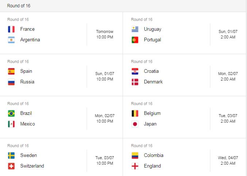Viewport: 247px width, 176px height.
Task: Select the Croatia flag icon
Action: point(135,71)
